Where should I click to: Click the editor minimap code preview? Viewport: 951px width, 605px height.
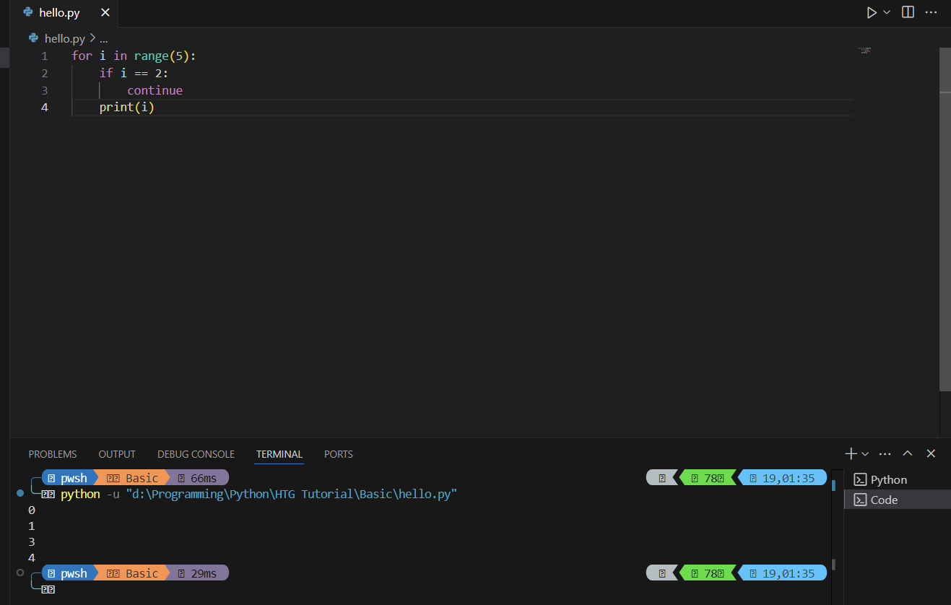[x=864, y=51]
